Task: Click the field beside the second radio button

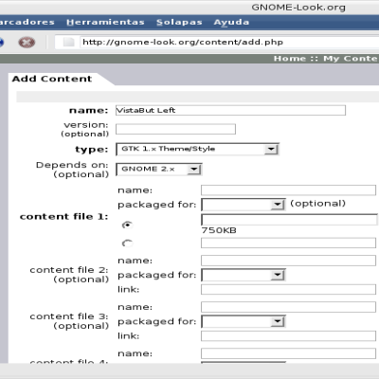Action: (x=288, y=243)
